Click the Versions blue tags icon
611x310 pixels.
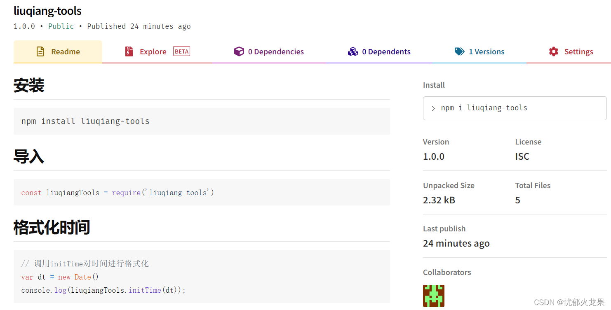click(460, 51)
